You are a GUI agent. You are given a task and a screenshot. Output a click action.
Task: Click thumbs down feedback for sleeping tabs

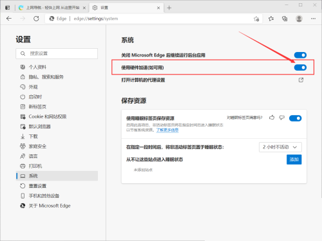(x=281, y=118)
